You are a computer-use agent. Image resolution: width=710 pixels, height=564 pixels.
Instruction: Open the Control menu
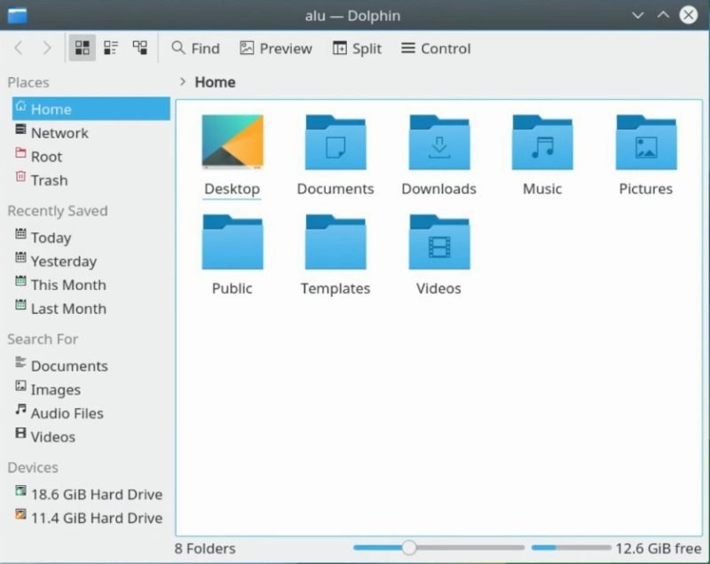pyautogui.click(x=436, y=49)
